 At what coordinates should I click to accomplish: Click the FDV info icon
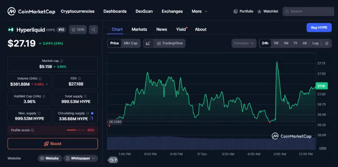coord(79,78)
